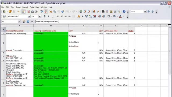Click the Open file icon
This screenshot has width=172, height=97.
[x=10, y=11]
